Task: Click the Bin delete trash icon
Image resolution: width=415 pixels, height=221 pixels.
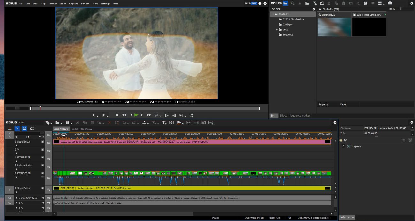Action: click(366, 3)
